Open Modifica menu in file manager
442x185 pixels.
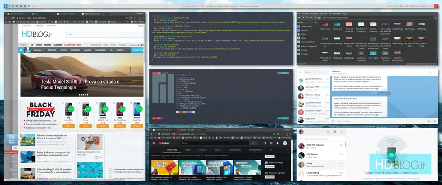coord(305,14)
